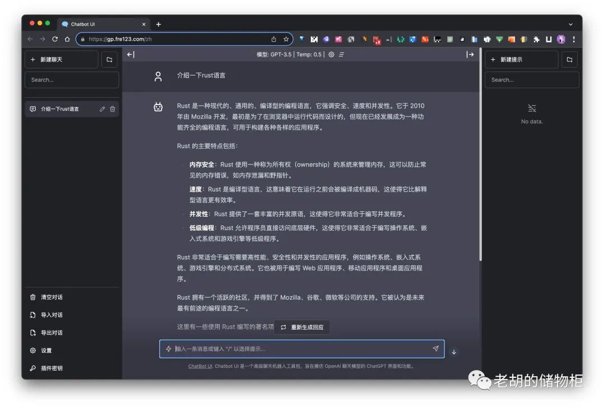Open the ChatBot UI footer link
This screenshot has height=408, width=604.
(200, 366)
